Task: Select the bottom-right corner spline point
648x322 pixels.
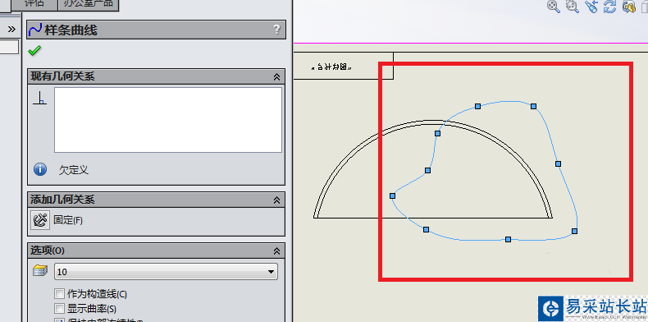Action: click(574, 231)
